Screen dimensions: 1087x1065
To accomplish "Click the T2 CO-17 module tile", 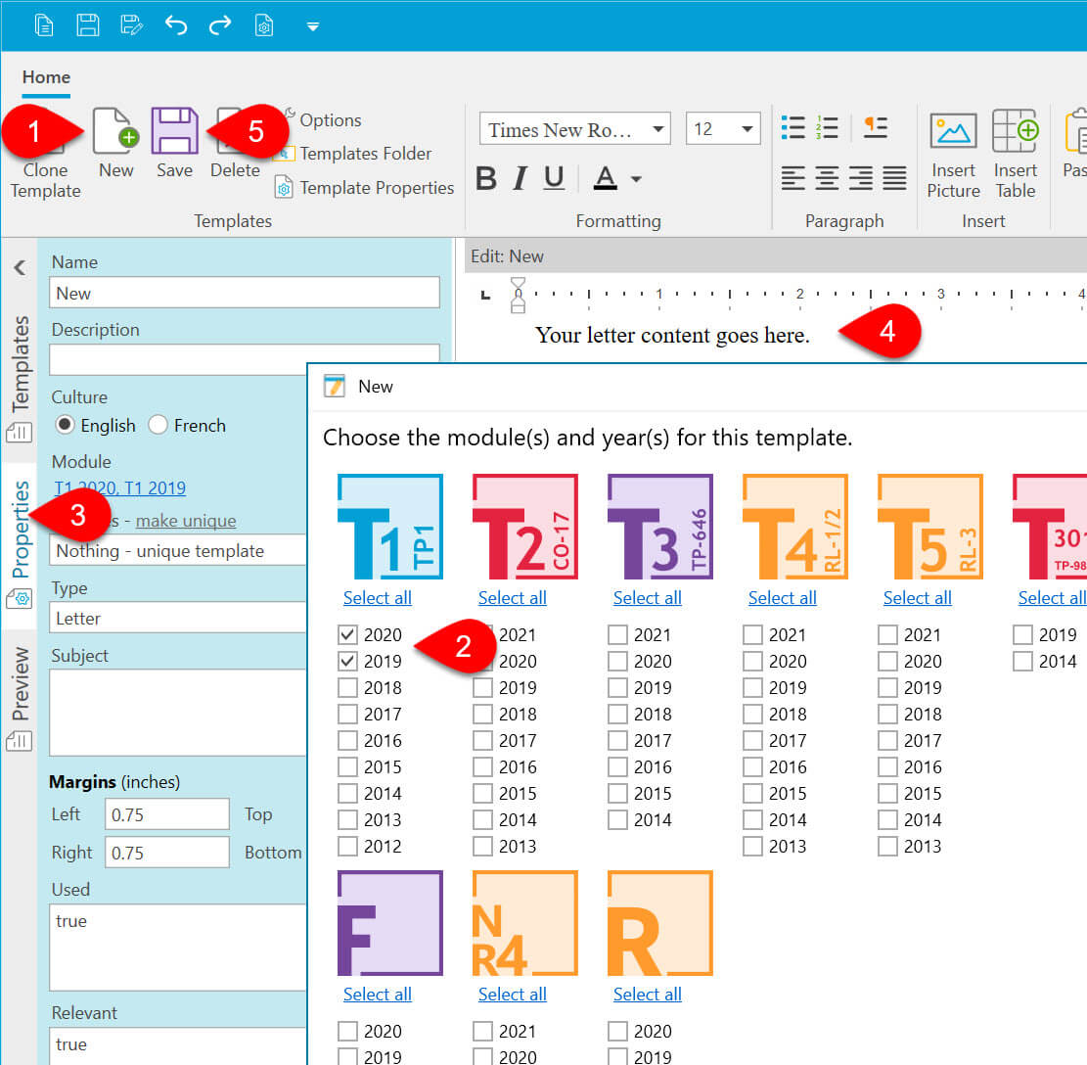I will [524, 527].
